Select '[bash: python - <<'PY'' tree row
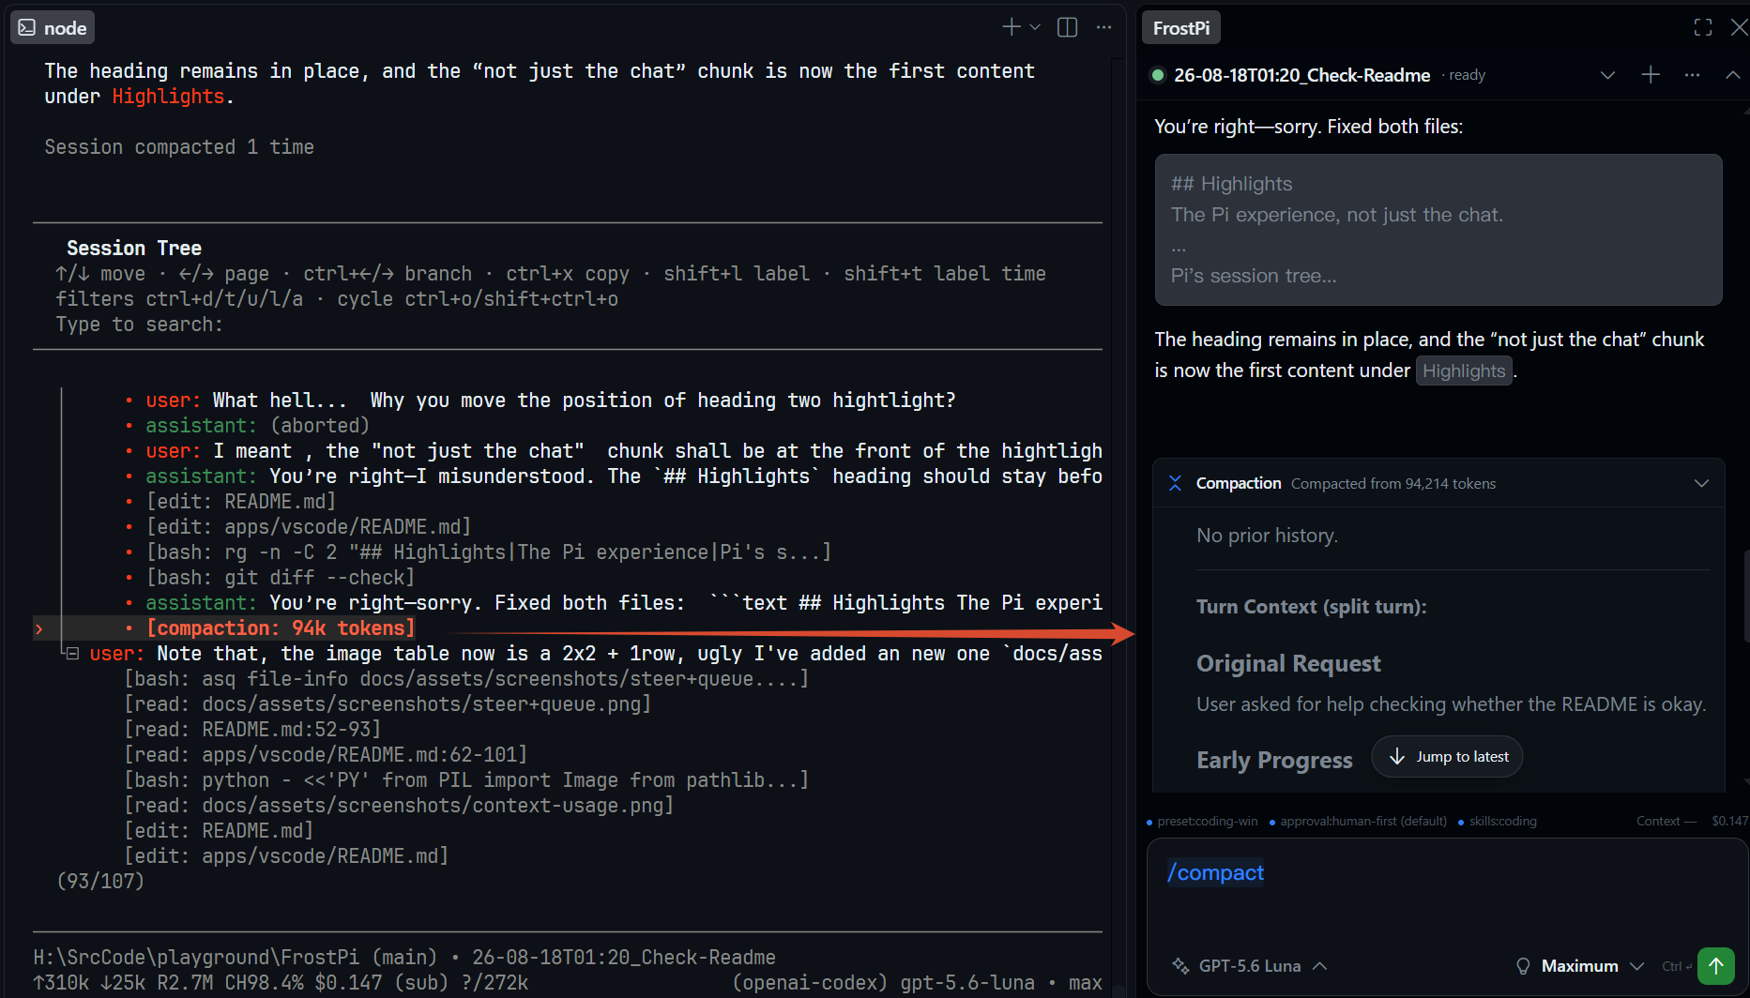 (x=466, y=780)
